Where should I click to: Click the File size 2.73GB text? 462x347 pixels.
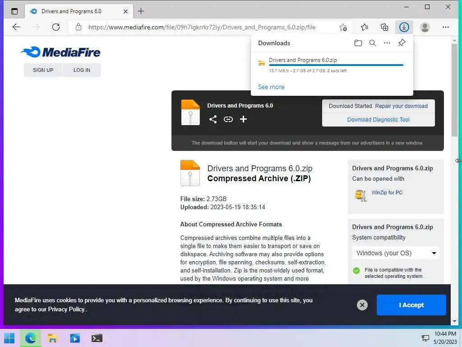tap(203, 199)
